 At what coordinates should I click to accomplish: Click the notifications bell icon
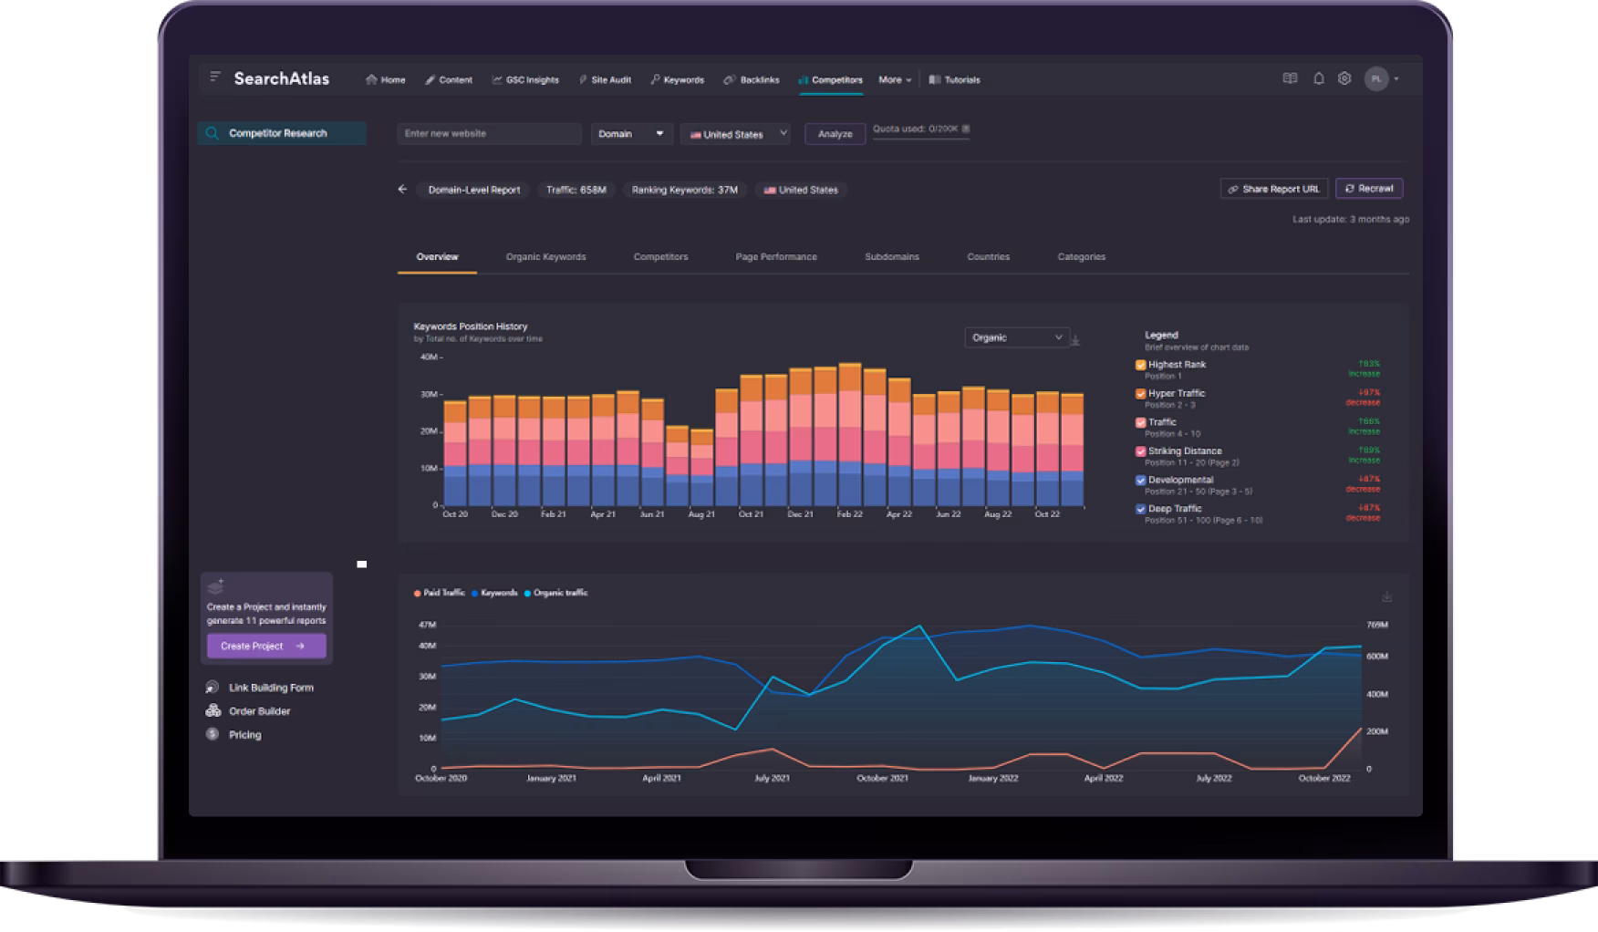point(1318,79)
